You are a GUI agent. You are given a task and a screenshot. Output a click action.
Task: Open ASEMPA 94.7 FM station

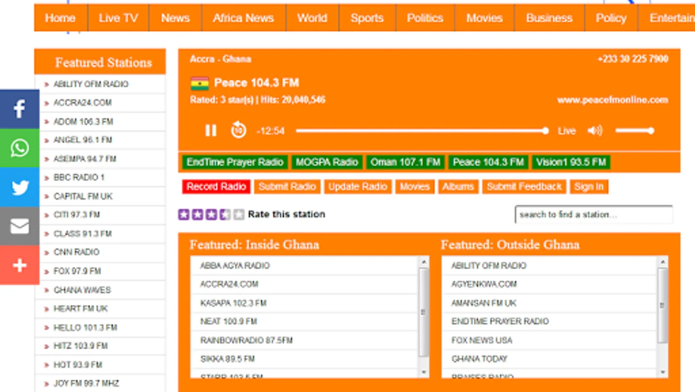[x=85, y=159]
